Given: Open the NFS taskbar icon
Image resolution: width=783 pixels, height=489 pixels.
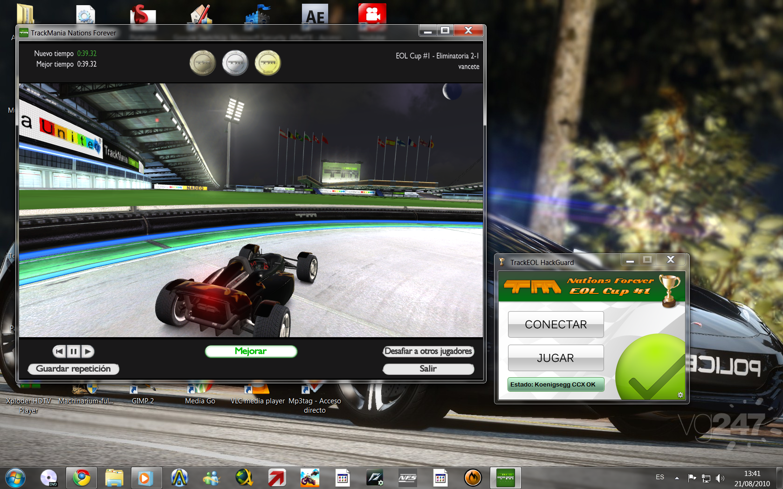Looking at the screenshot, I should (x=408, y=478).
